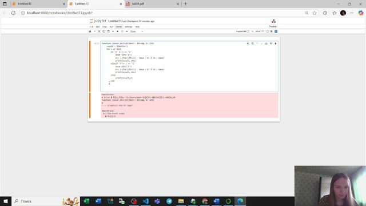Save the notebook with the toolbar save icon
Viewport: 366px width, 206px height.
point(90,31)
